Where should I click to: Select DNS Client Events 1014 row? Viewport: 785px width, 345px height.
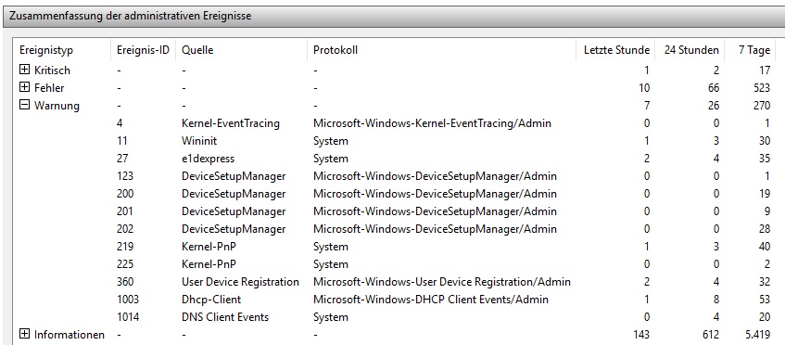tap(395, 316)
